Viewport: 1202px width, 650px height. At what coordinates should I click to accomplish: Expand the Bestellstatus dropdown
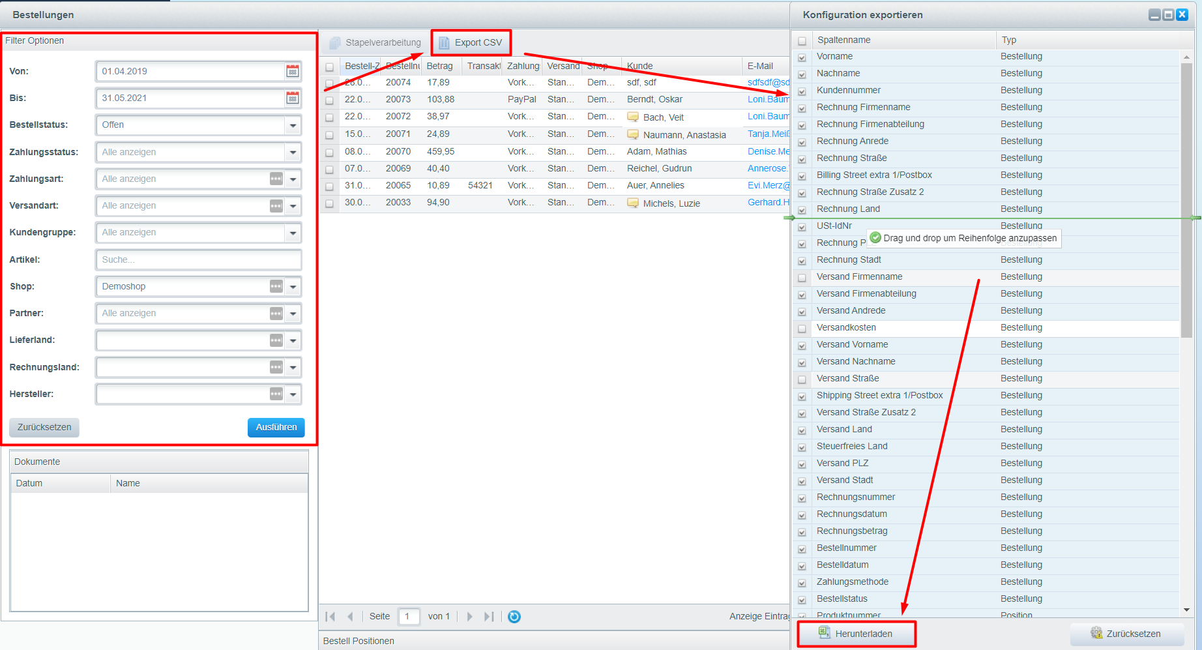293,125
